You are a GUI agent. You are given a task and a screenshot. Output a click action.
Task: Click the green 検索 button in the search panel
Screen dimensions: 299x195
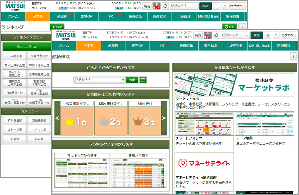pyautogui.click(x=132, y=80)
